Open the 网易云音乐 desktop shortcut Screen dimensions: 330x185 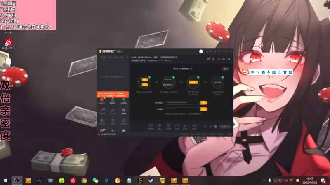pos(8,44)
